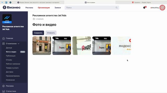Open Статистика in the sidebar
167x93 pixels.
[11, 91]
